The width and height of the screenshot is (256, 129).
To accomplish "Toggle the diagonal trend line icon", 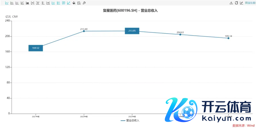I will 69,3.
